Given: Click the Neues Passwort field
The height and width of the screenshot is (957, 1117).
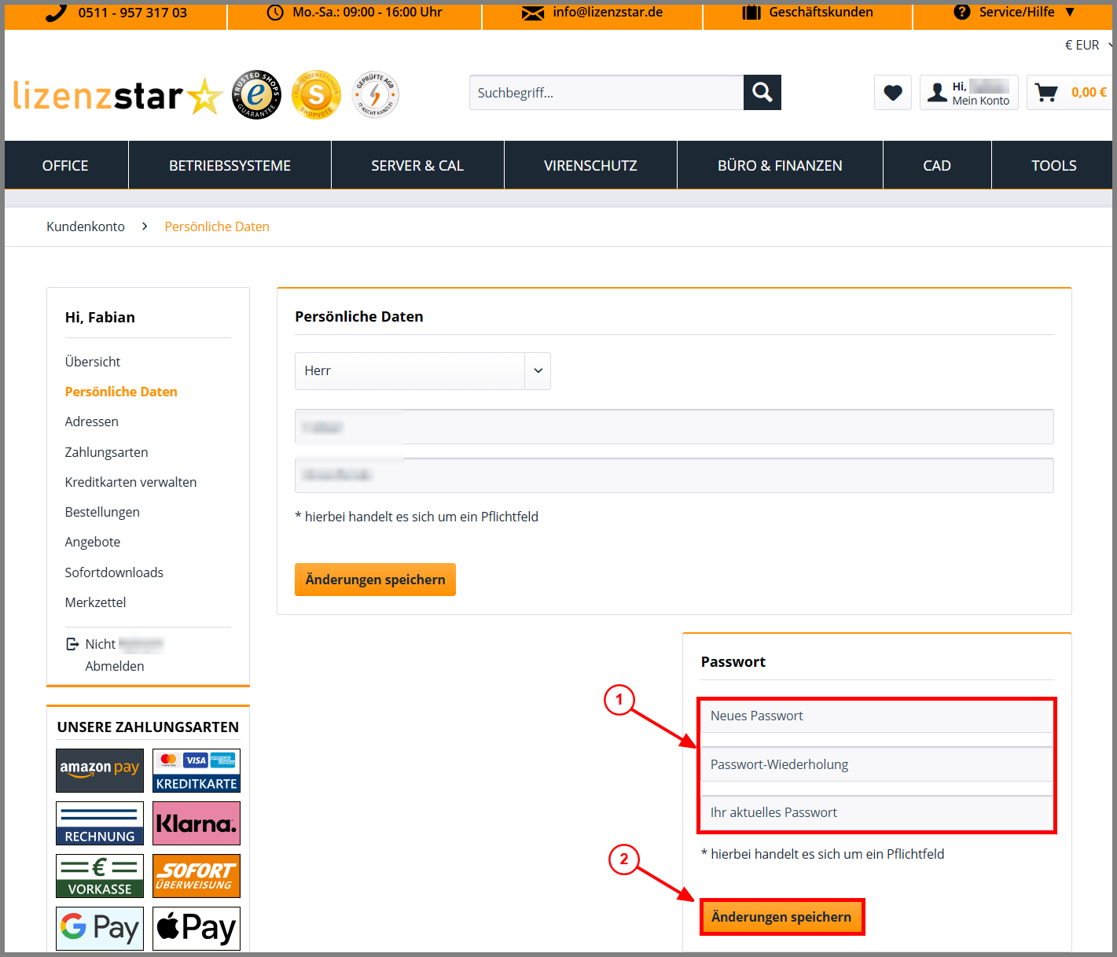Looking at the screenshot, I should pyautogui.click(x=876, y=716).
